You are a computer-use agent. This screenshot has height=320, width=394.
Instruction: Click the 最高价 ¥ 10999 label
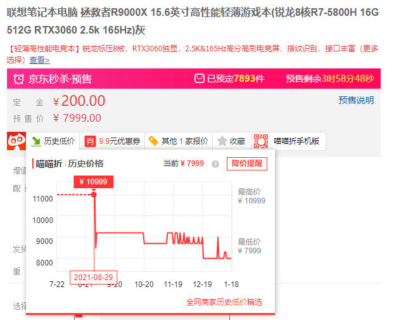click(x=251, y=196)
